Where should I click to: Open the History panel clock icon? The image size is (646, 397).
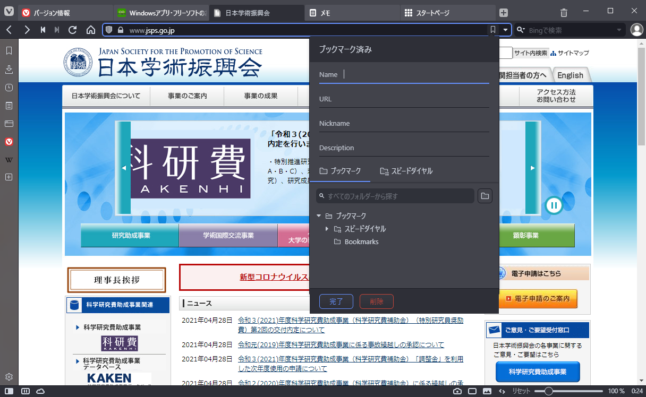pos(8,88)
